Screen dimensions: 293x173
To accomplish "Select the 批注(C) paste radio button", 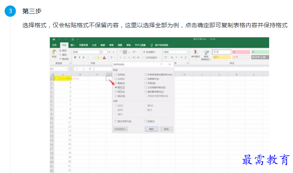I will (116, 92).
